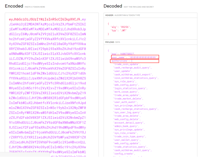Screen dimensions: 202x157
Task: Click encoded line starting iLCJ3ZWJfY29uZmln
Action: coord(47,59)
